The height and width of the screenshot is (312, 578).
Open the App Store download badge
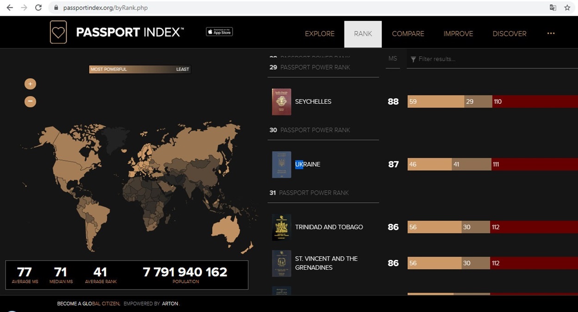[219, 32]
